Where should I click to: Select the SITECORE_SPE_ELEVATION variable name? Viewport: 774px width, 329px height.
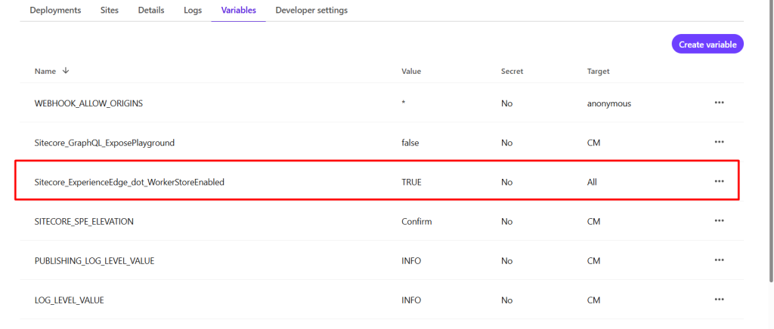84,221
